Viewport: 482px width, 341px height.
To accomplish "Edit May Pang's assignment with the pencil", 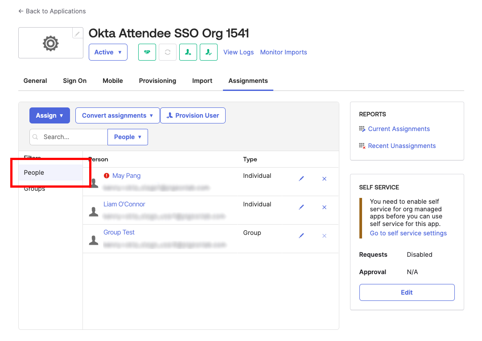I will pos(301,179).
